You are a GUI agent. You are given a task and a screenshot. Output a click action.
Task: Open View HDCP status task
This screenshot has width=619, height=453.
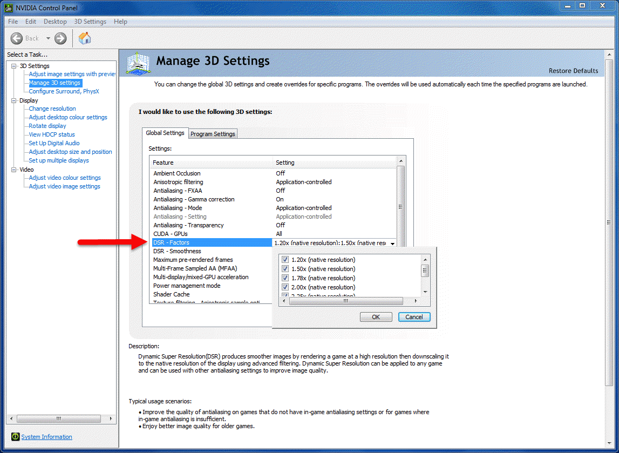[52, 134]
